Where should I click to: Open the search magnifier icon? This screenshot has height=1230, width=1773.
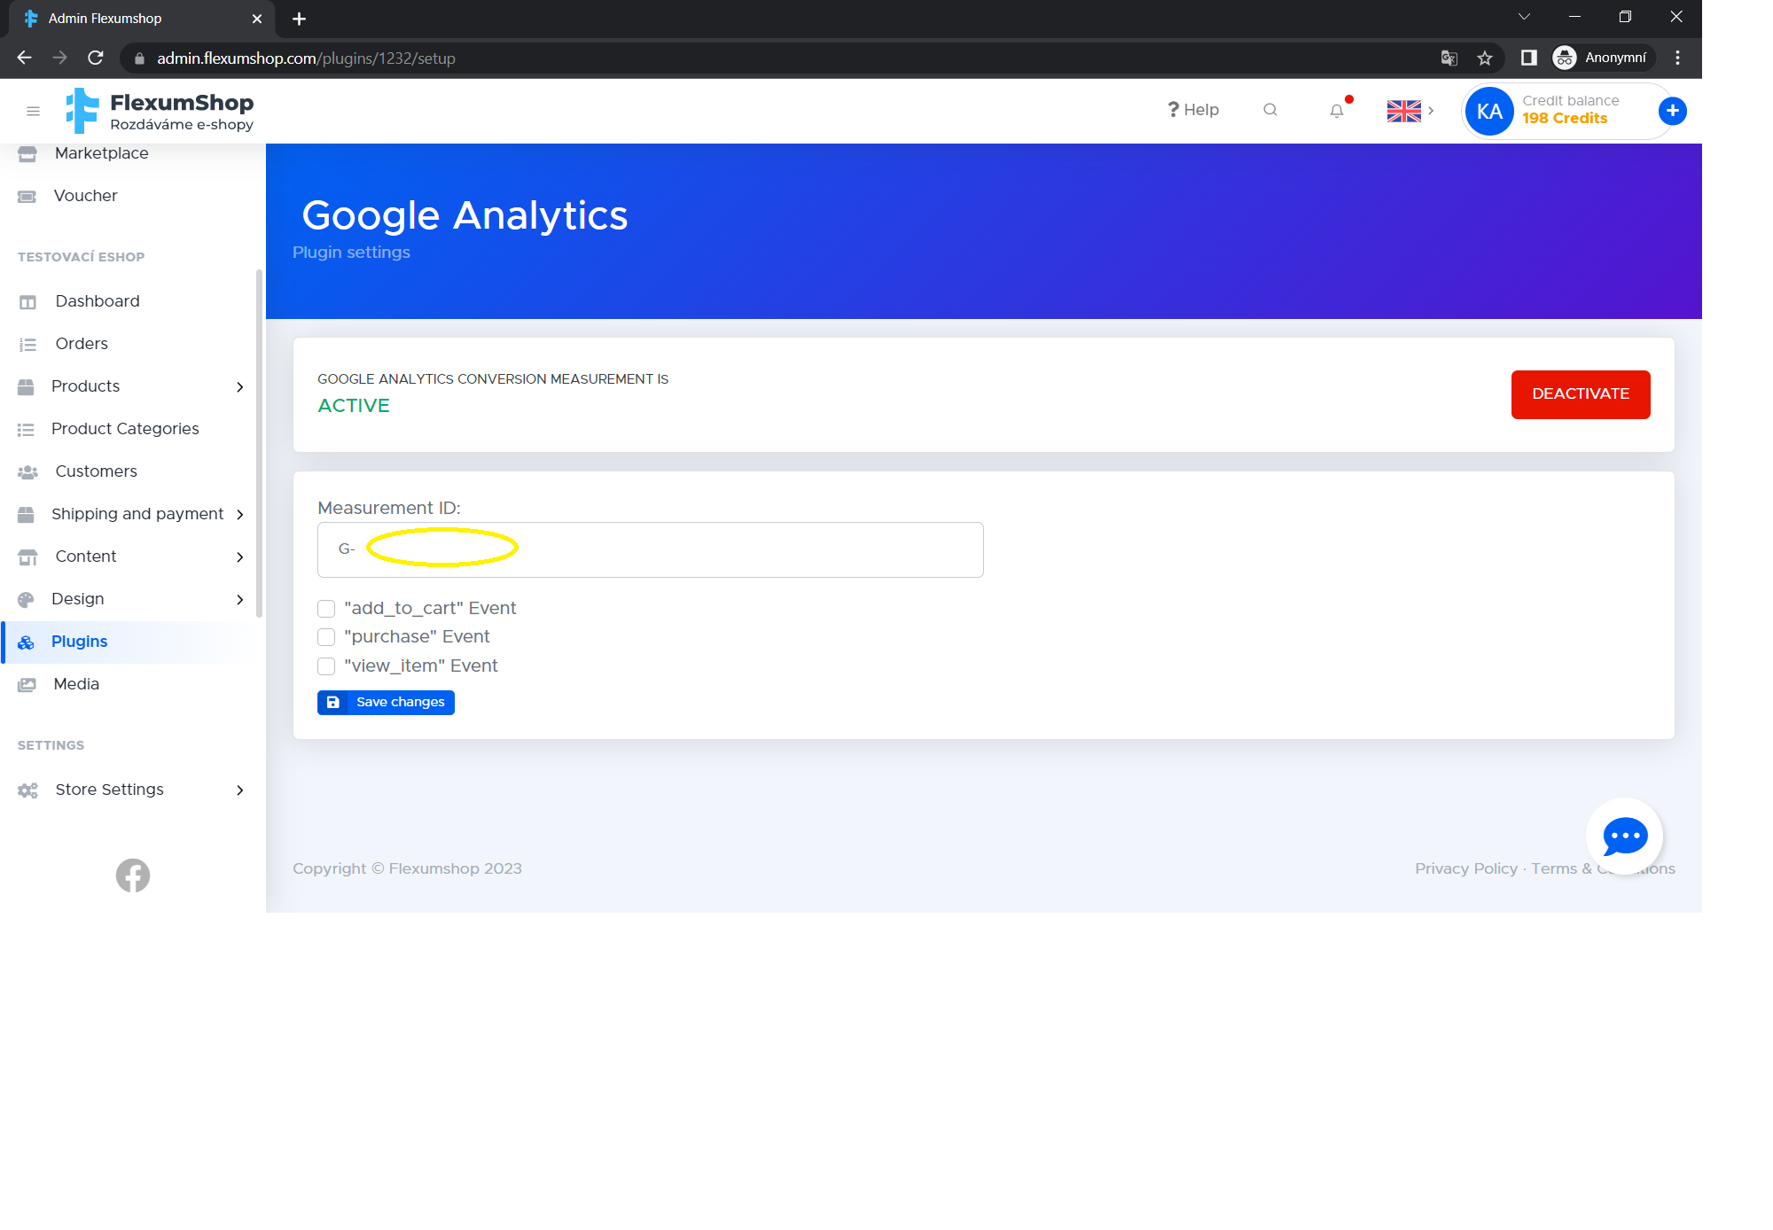(x=1270, y=110)
